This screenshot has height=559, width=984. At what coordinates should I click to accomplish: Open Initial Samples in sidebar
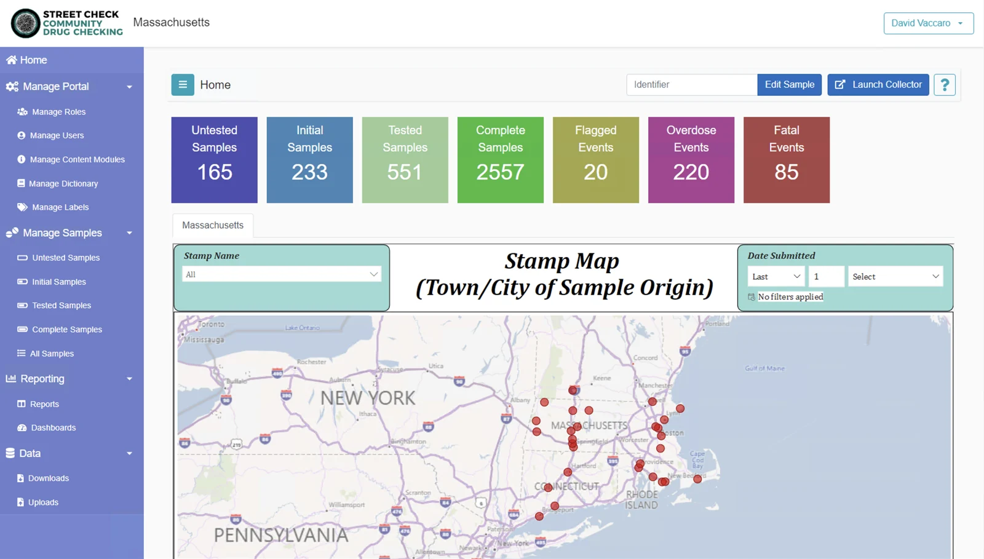(x=59, y=282)
